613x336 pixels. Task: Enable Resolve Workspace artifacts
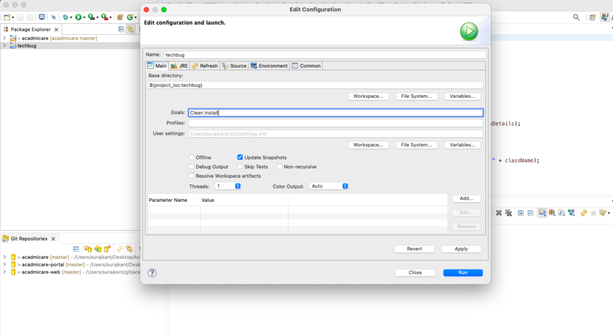pyautogui.click(x=192, y=176)
